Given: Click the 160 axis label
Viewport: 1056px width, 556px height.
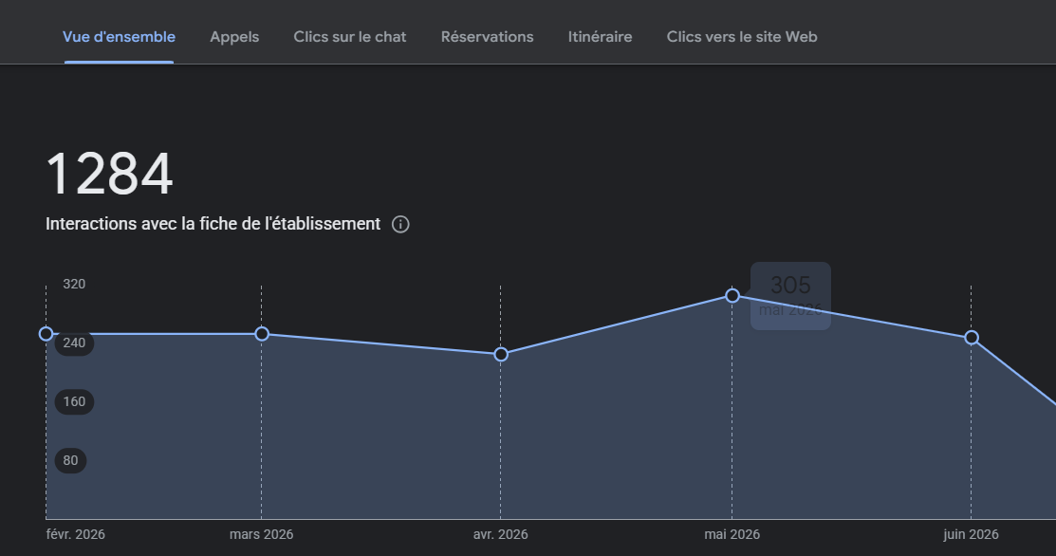Looking at the screenshot, I should (x=74, y=402).
